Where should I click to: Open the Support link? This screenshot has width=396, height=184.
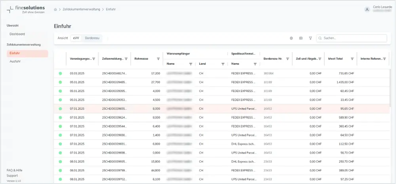[x=12, y=176]
